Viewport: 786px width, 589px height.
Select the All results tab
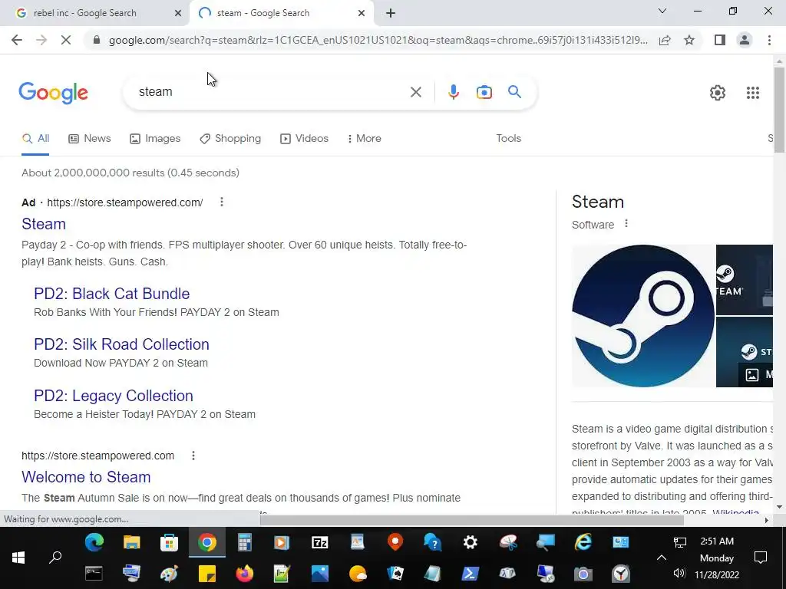[35, 139]
